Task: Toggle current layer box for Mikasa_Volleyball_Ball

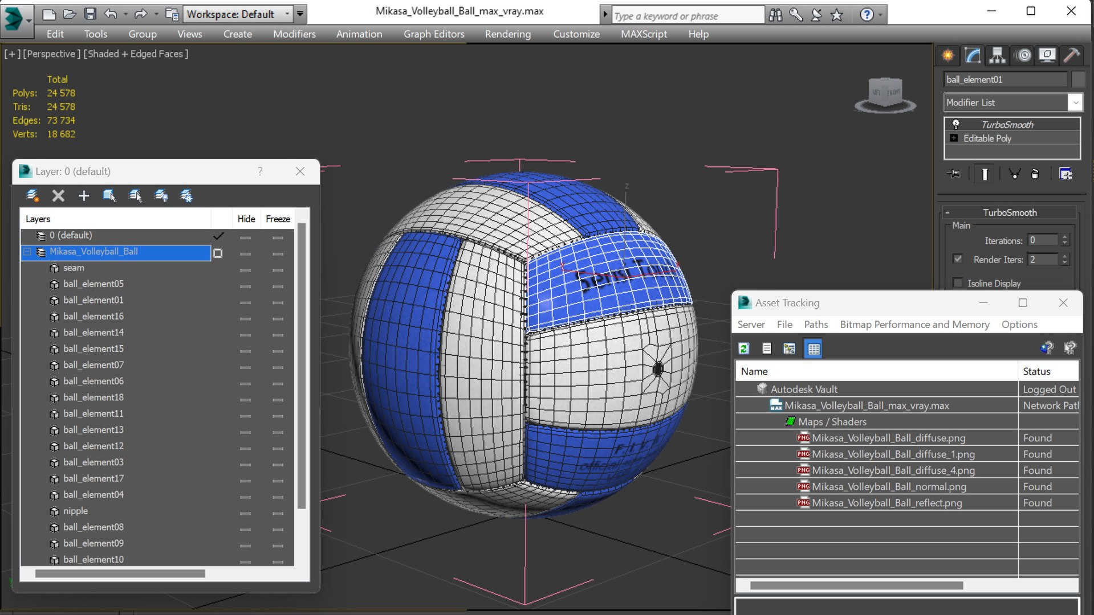Action: coord(218,253)
